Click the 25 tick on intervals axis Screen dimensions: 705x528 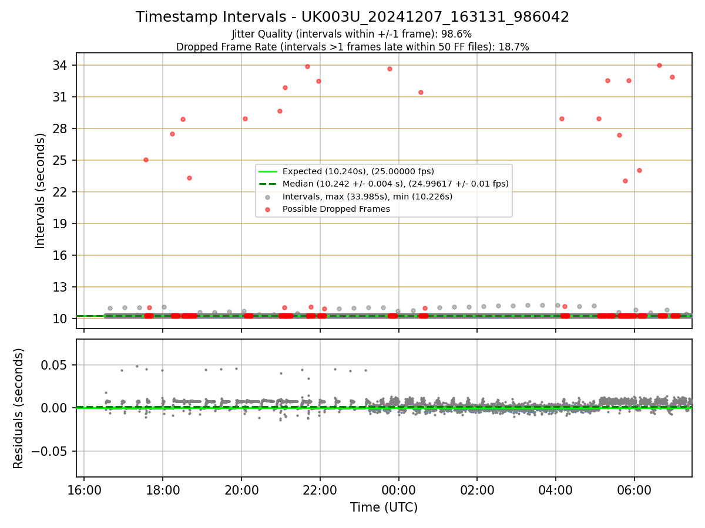pyautogui.click(x=61, y=160)
